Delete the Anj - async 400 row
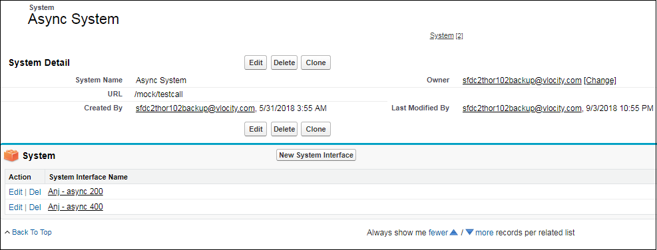This screenshot has width=657, height=250. 35,207
